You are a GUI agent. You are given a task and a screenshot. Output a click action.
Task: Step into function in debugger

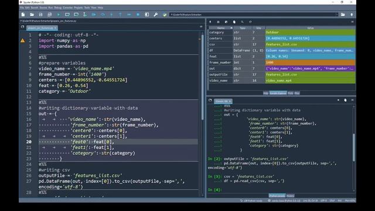click(111, 15)
